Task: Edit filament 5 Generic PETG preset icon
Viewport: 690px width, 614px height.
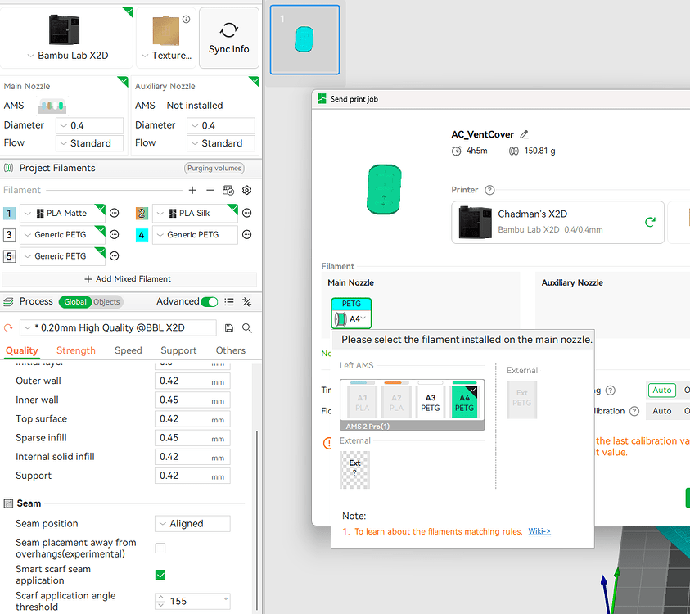Action: coord(115,256)
